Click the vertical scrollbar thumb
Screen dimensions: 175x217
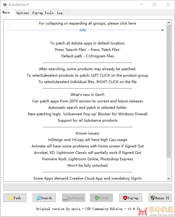169,91
